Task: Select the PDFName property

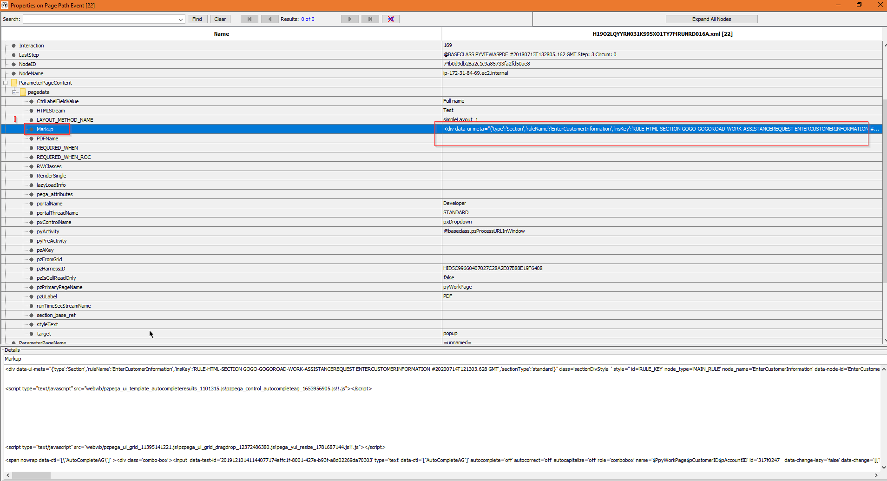Action: coord(47,138)
